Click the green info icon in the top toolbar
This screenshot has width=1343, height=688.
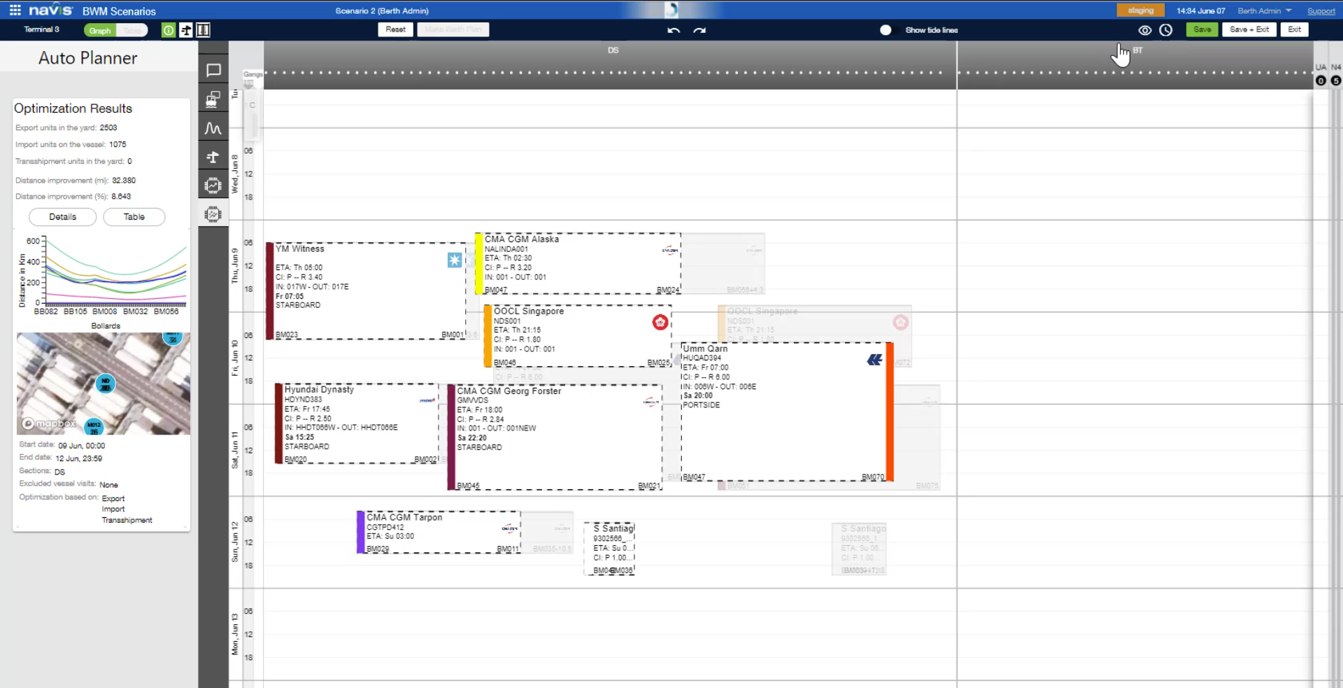point(168,30)
